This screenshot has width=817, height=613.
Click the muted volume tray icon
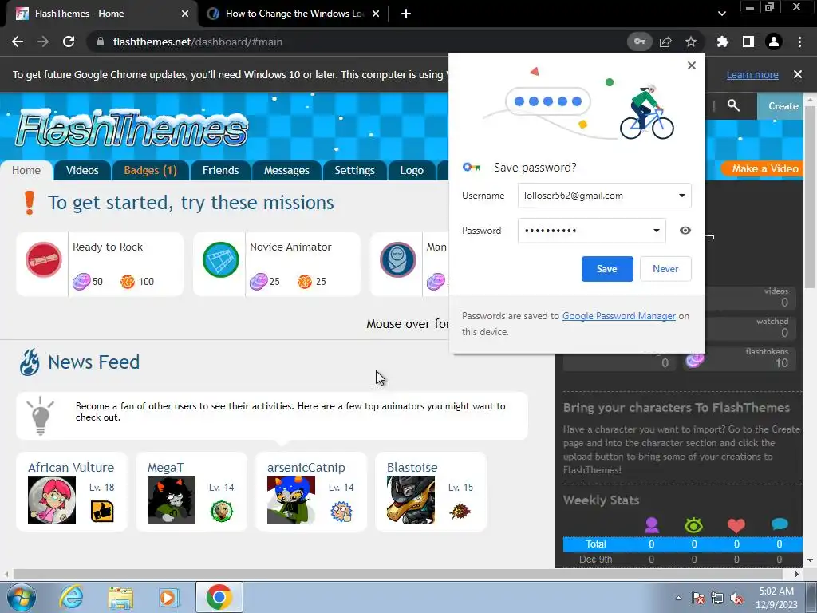736,599
